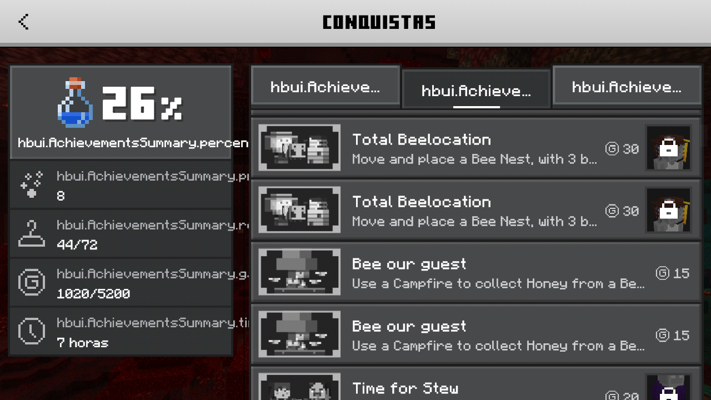Click the gamerscore G icon in summary
Screen dimensions: 711x400
pyautogui.click(x=32, y=282)
